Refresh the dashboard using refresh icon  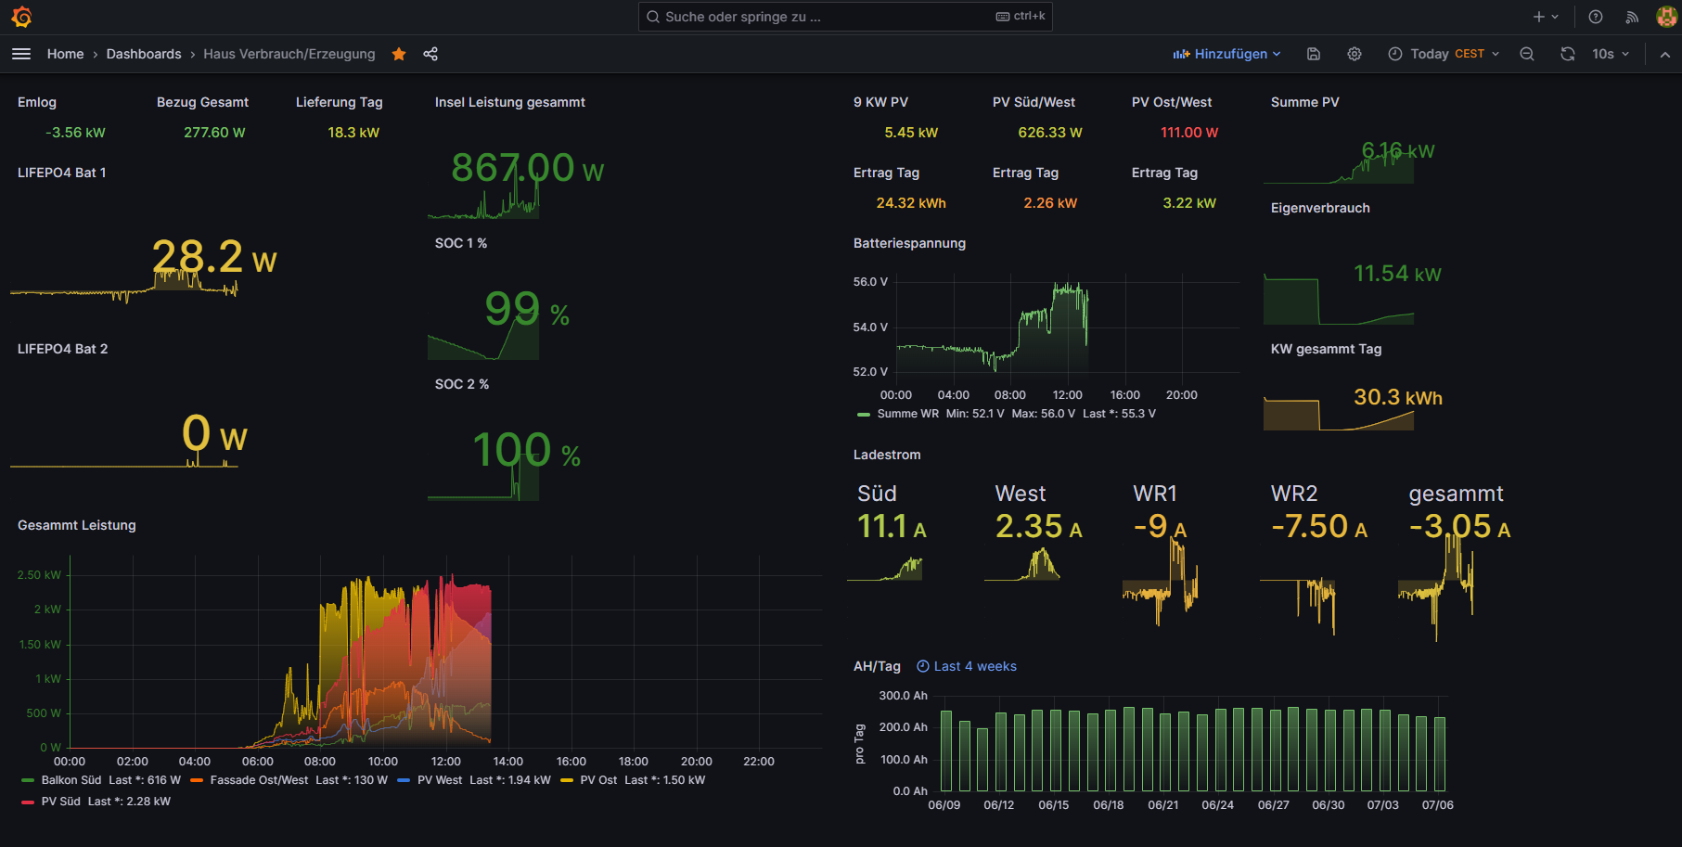tap(1568, 54)
